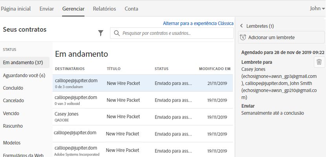The image size is (326, 157).
Task: Click the 'Em andamento' list heading
Action: pyautogui.click(x=82, y=54)
